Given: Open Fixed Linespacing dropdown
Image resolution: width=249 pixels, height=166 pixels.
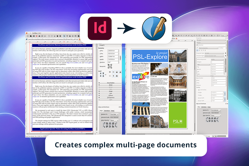Looking at the screenshot, I should (208, 48).
